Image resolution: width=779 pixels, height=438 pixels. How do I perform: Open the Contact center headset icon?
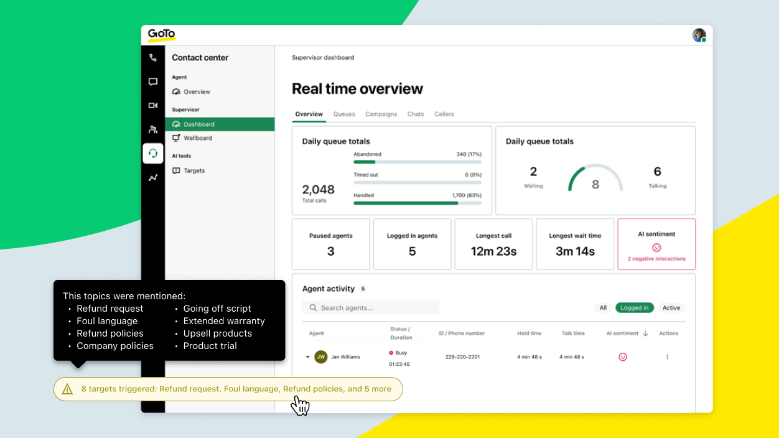click(x=153, y=153)
